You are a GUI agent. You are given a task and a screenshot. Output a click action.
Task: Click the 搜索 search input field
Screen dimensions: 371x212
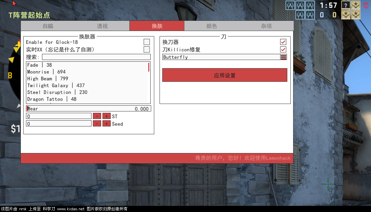[x=96, y=57]
